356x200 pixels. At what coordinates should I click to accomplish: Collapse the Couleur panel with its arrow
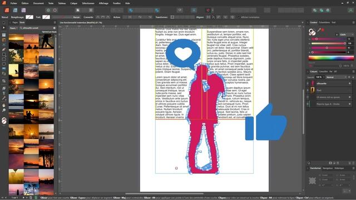click(308, 22)
